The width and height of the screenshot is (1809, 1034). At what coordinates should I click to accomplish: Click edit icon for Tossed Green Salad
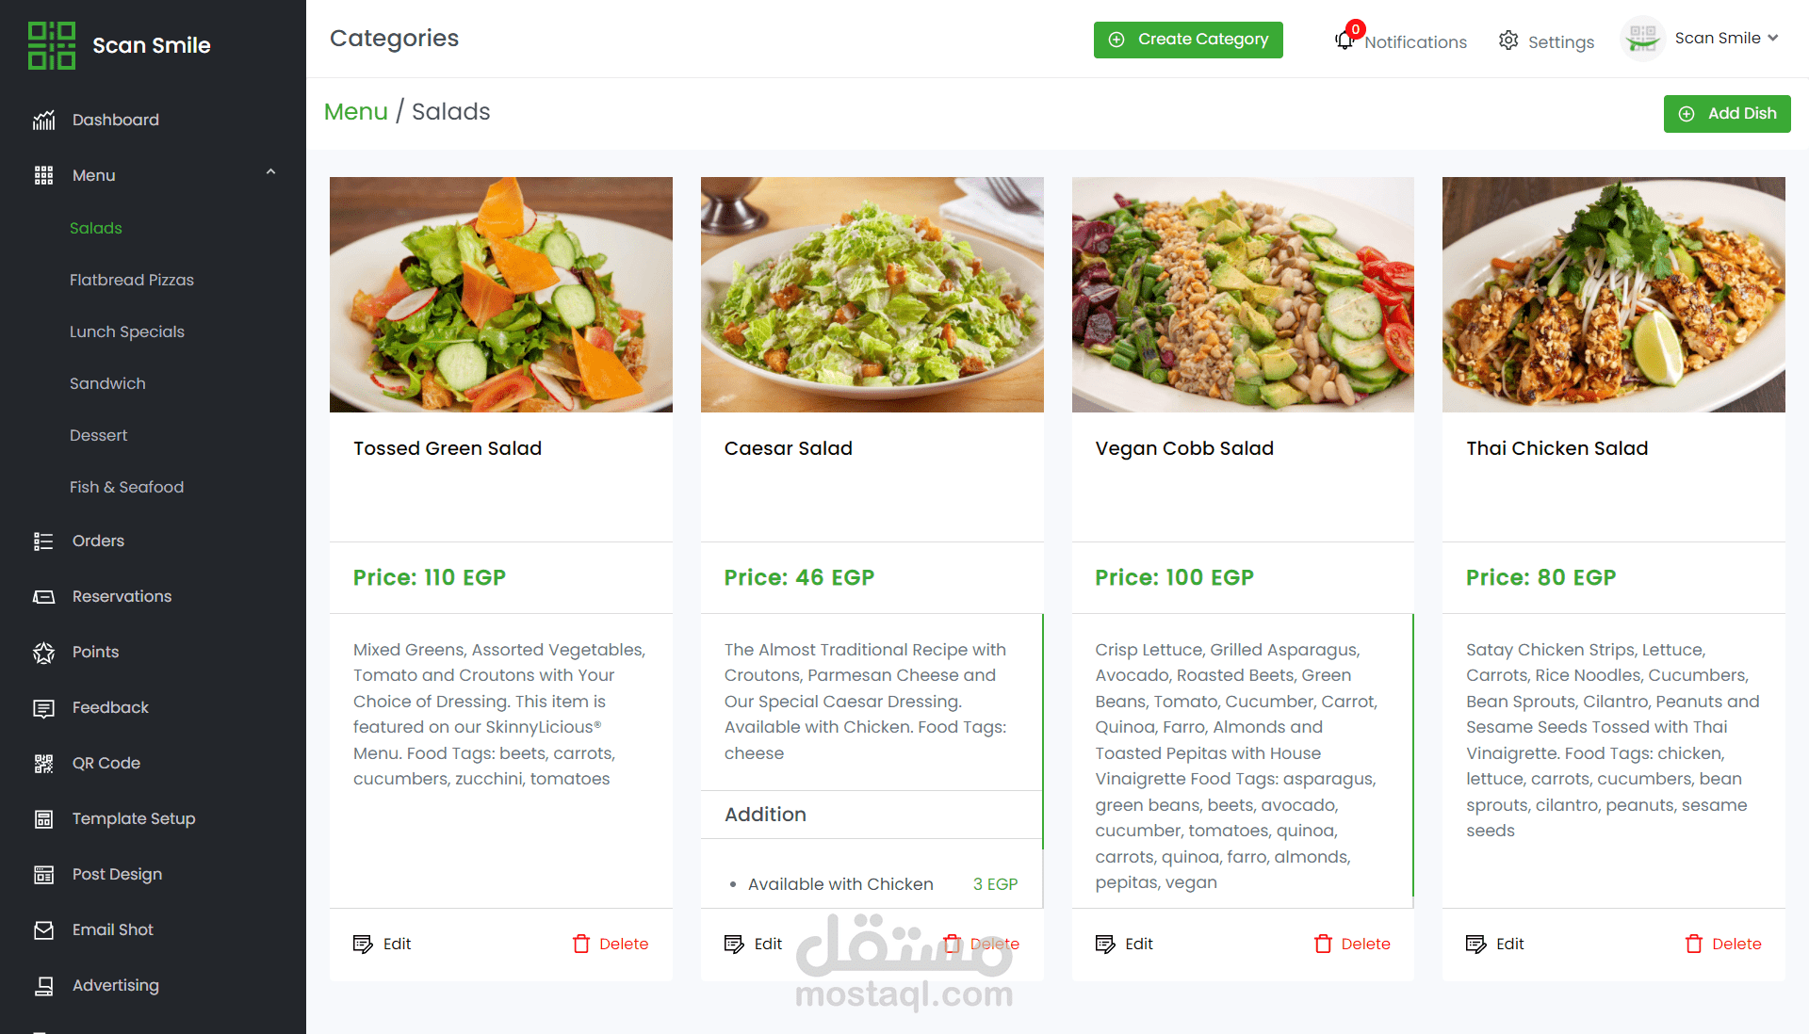click(363, 944)
